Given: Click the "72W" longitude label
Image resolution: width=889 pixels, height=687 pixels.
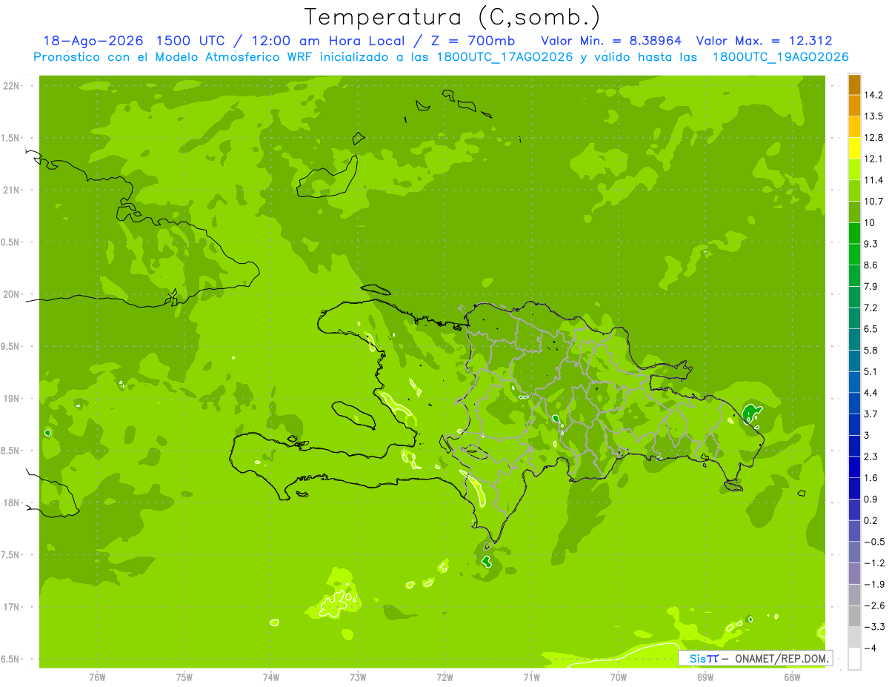Looking at the screenshot, I should [x=444, y=677].
